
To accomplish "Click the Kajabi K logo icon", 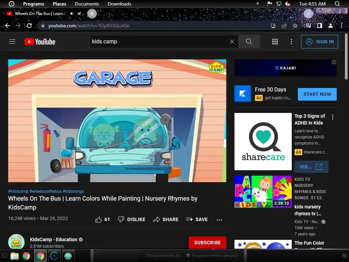I will tap(243, 93).
